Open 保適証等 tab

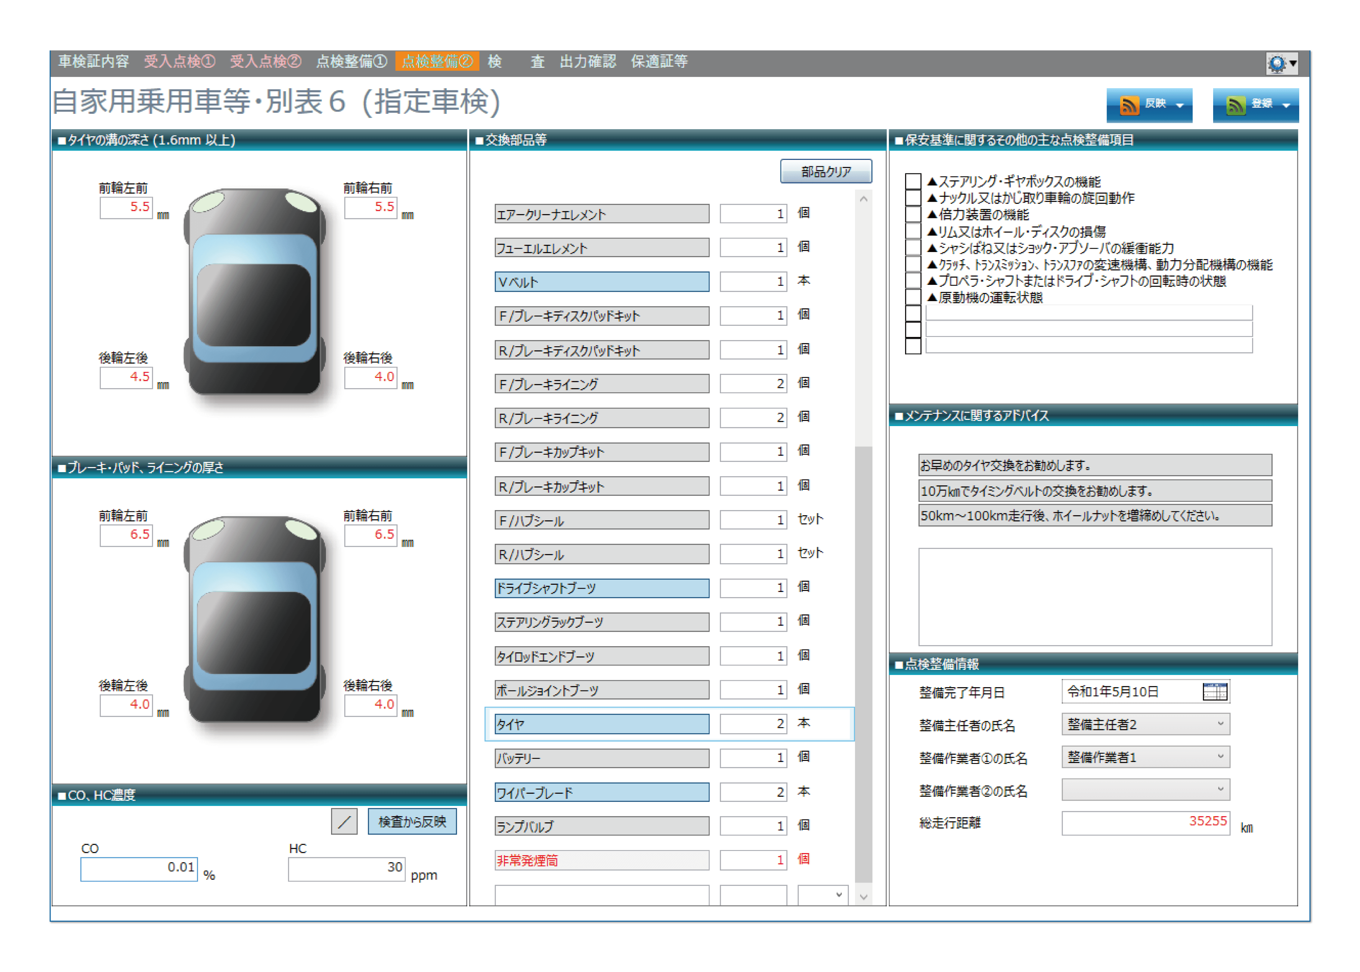659,62
